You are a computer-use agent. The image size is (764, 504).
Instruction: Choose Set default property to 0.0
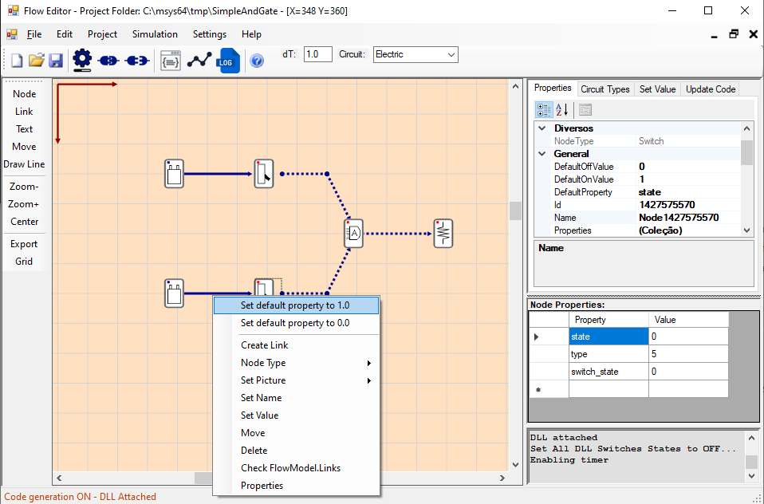pyautogui.click(x=296, y=323)
